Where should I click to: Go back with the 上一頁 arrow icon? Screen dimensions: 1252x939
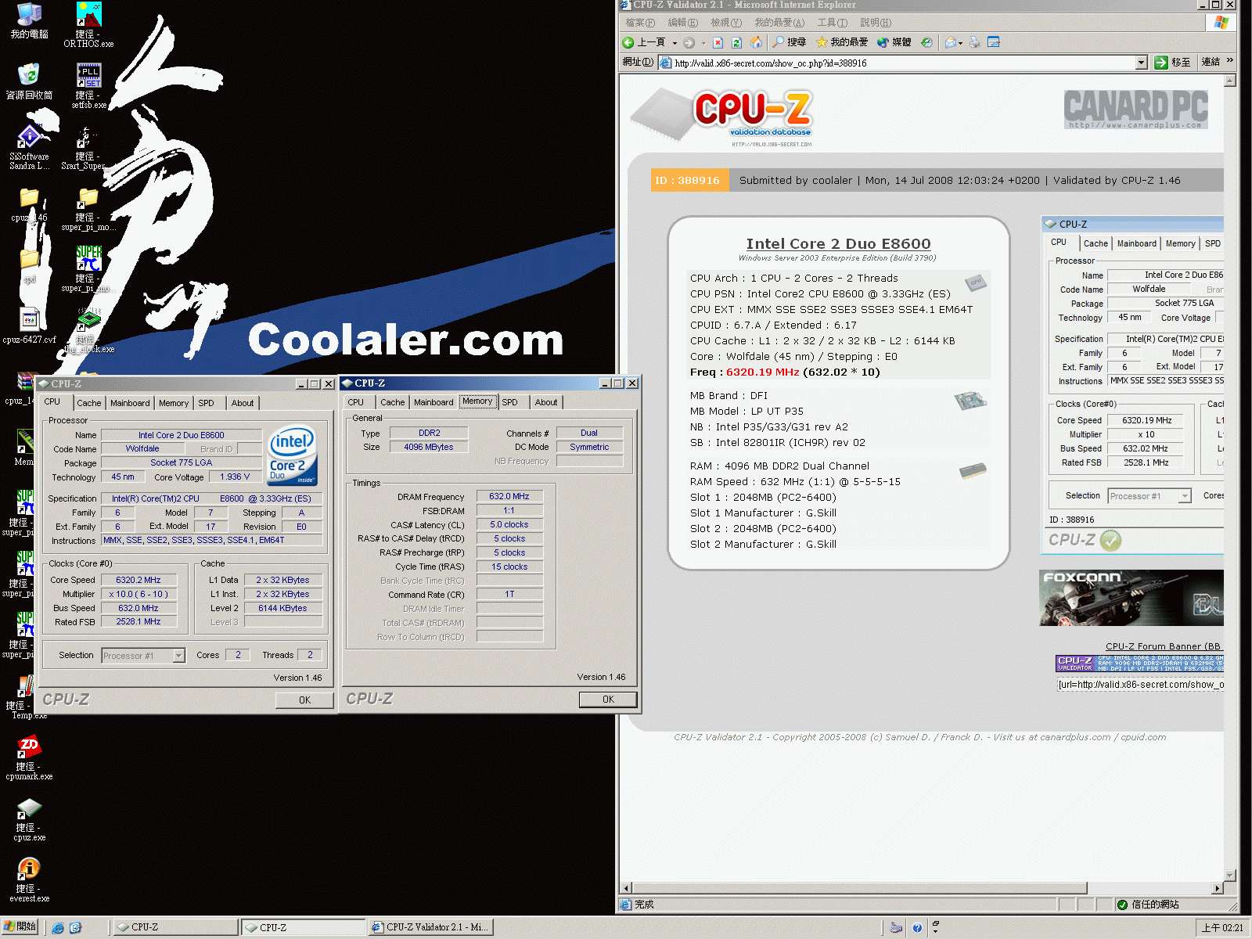[x=628, y=42]
